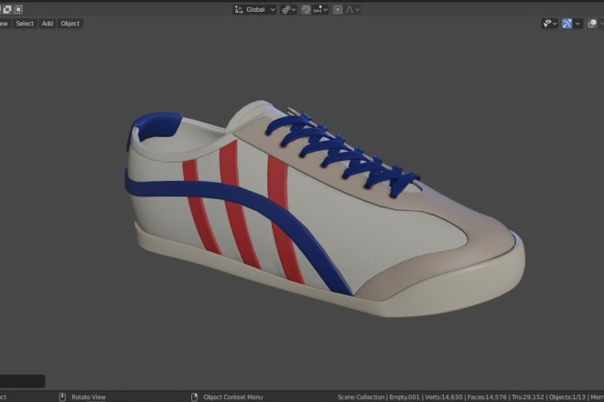Open the Add menu
604x402 pixels.
click(48, 24)
